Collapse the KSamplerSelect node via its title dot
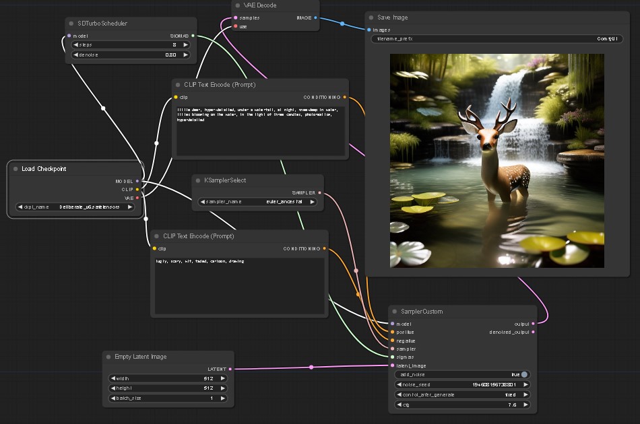Viewport: 640px width, 424px height. [198, 180]
